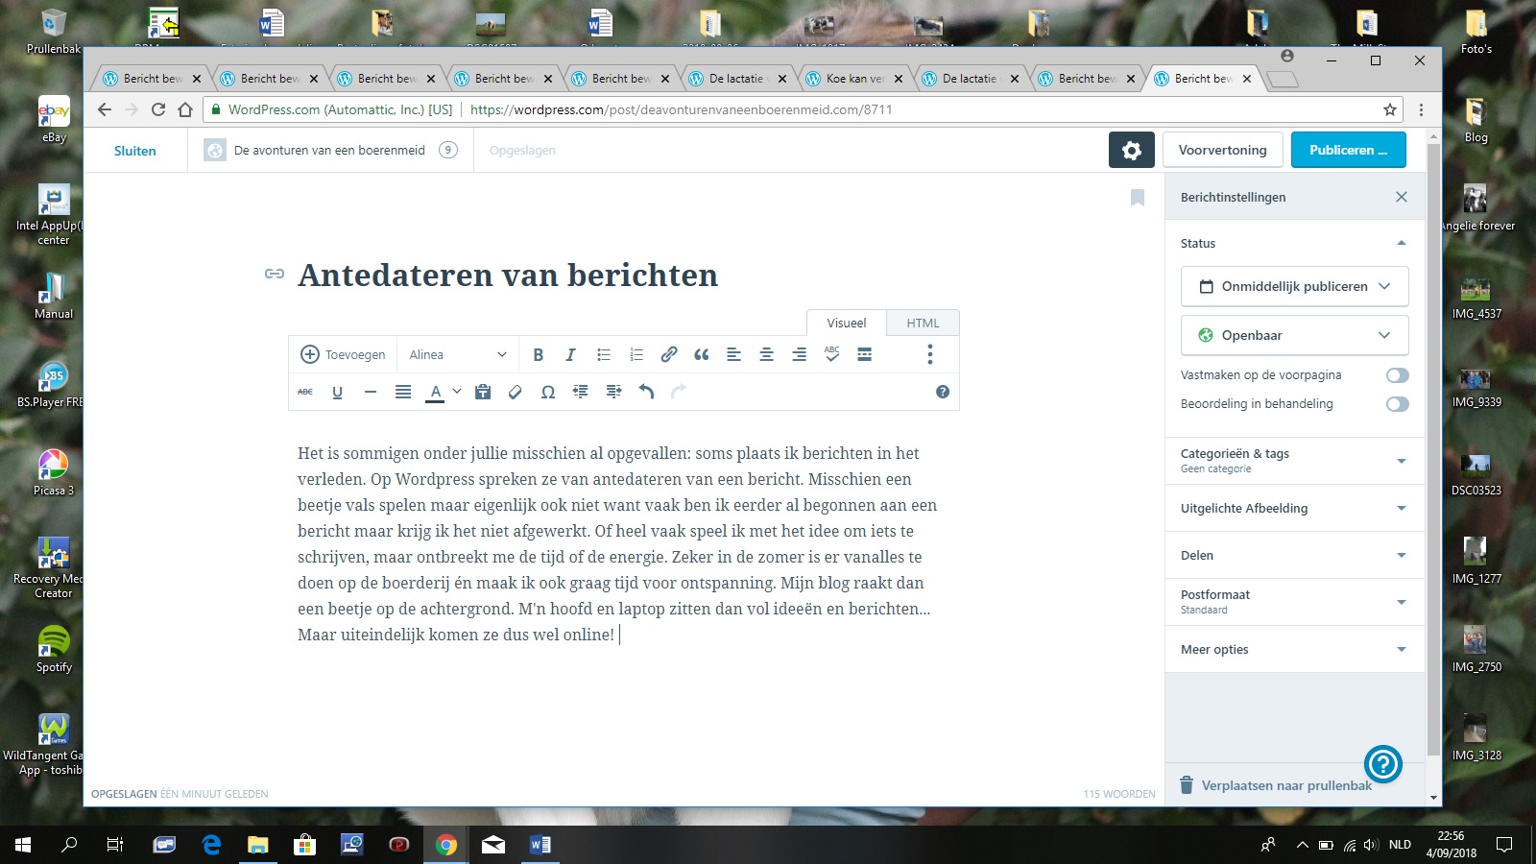Click the Voorvertoning button

(x=1222, y=150)
